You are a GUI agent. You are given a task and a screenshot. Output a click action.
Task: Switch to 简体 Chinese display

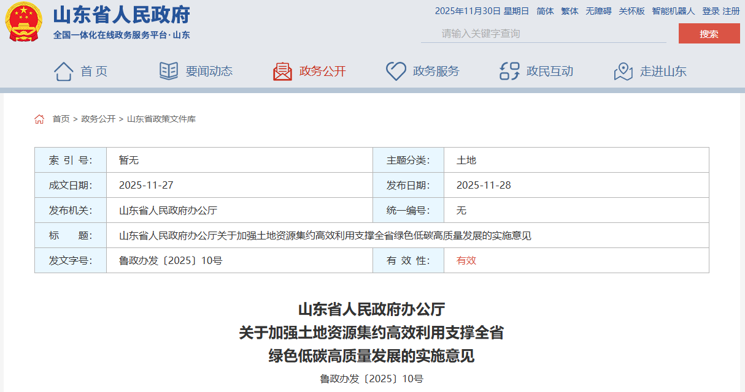tap(545, 11)
